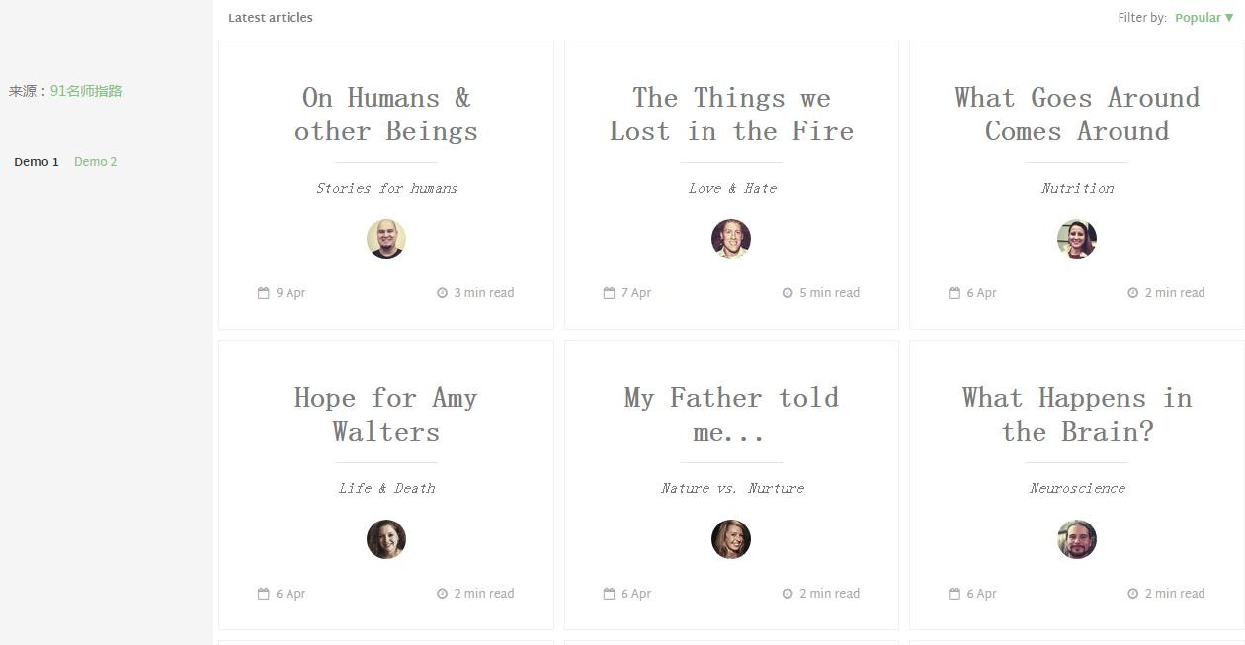Image resolution: width=1245 pixels, height=645 pixels.
Task: Click the clock icon in the Nutrition card
Action: click(x=1133, y=293)
